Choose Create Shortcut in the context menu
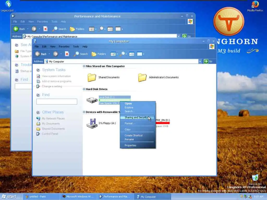The height and width of the screenshot is (200, 267). (138, 135)
